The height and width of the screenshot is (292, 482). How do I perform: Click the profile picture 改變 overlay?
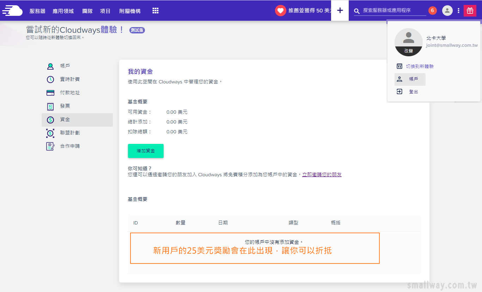(x=409, y=51)
